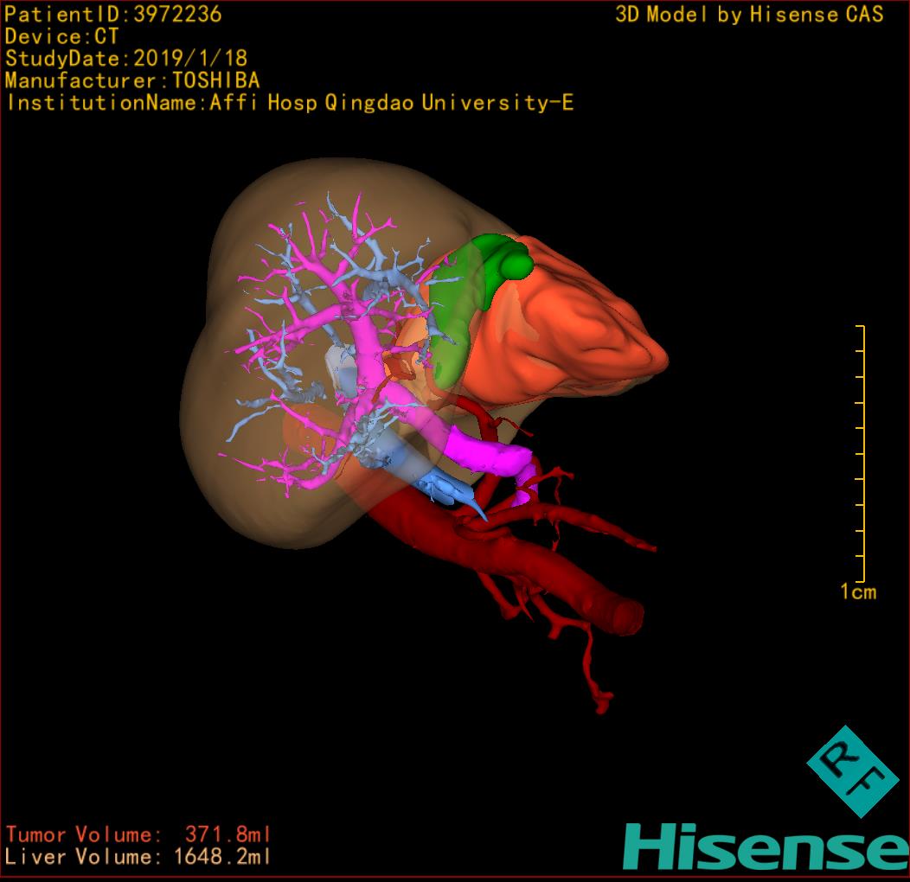Click the Liver Volume 1648.2ml readout
This screenshot has height=882, width=910.
(x=138, y=857)
